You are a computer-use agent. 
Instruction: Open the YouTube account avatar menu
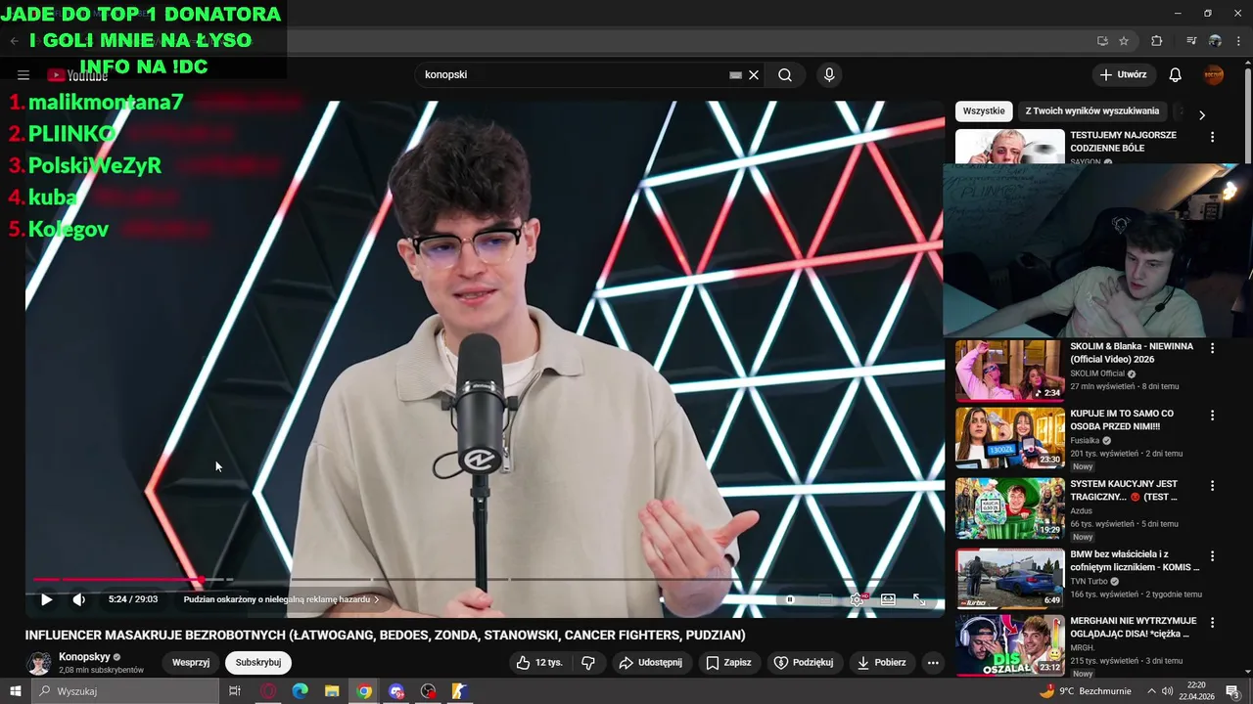tap(1214, 74)
